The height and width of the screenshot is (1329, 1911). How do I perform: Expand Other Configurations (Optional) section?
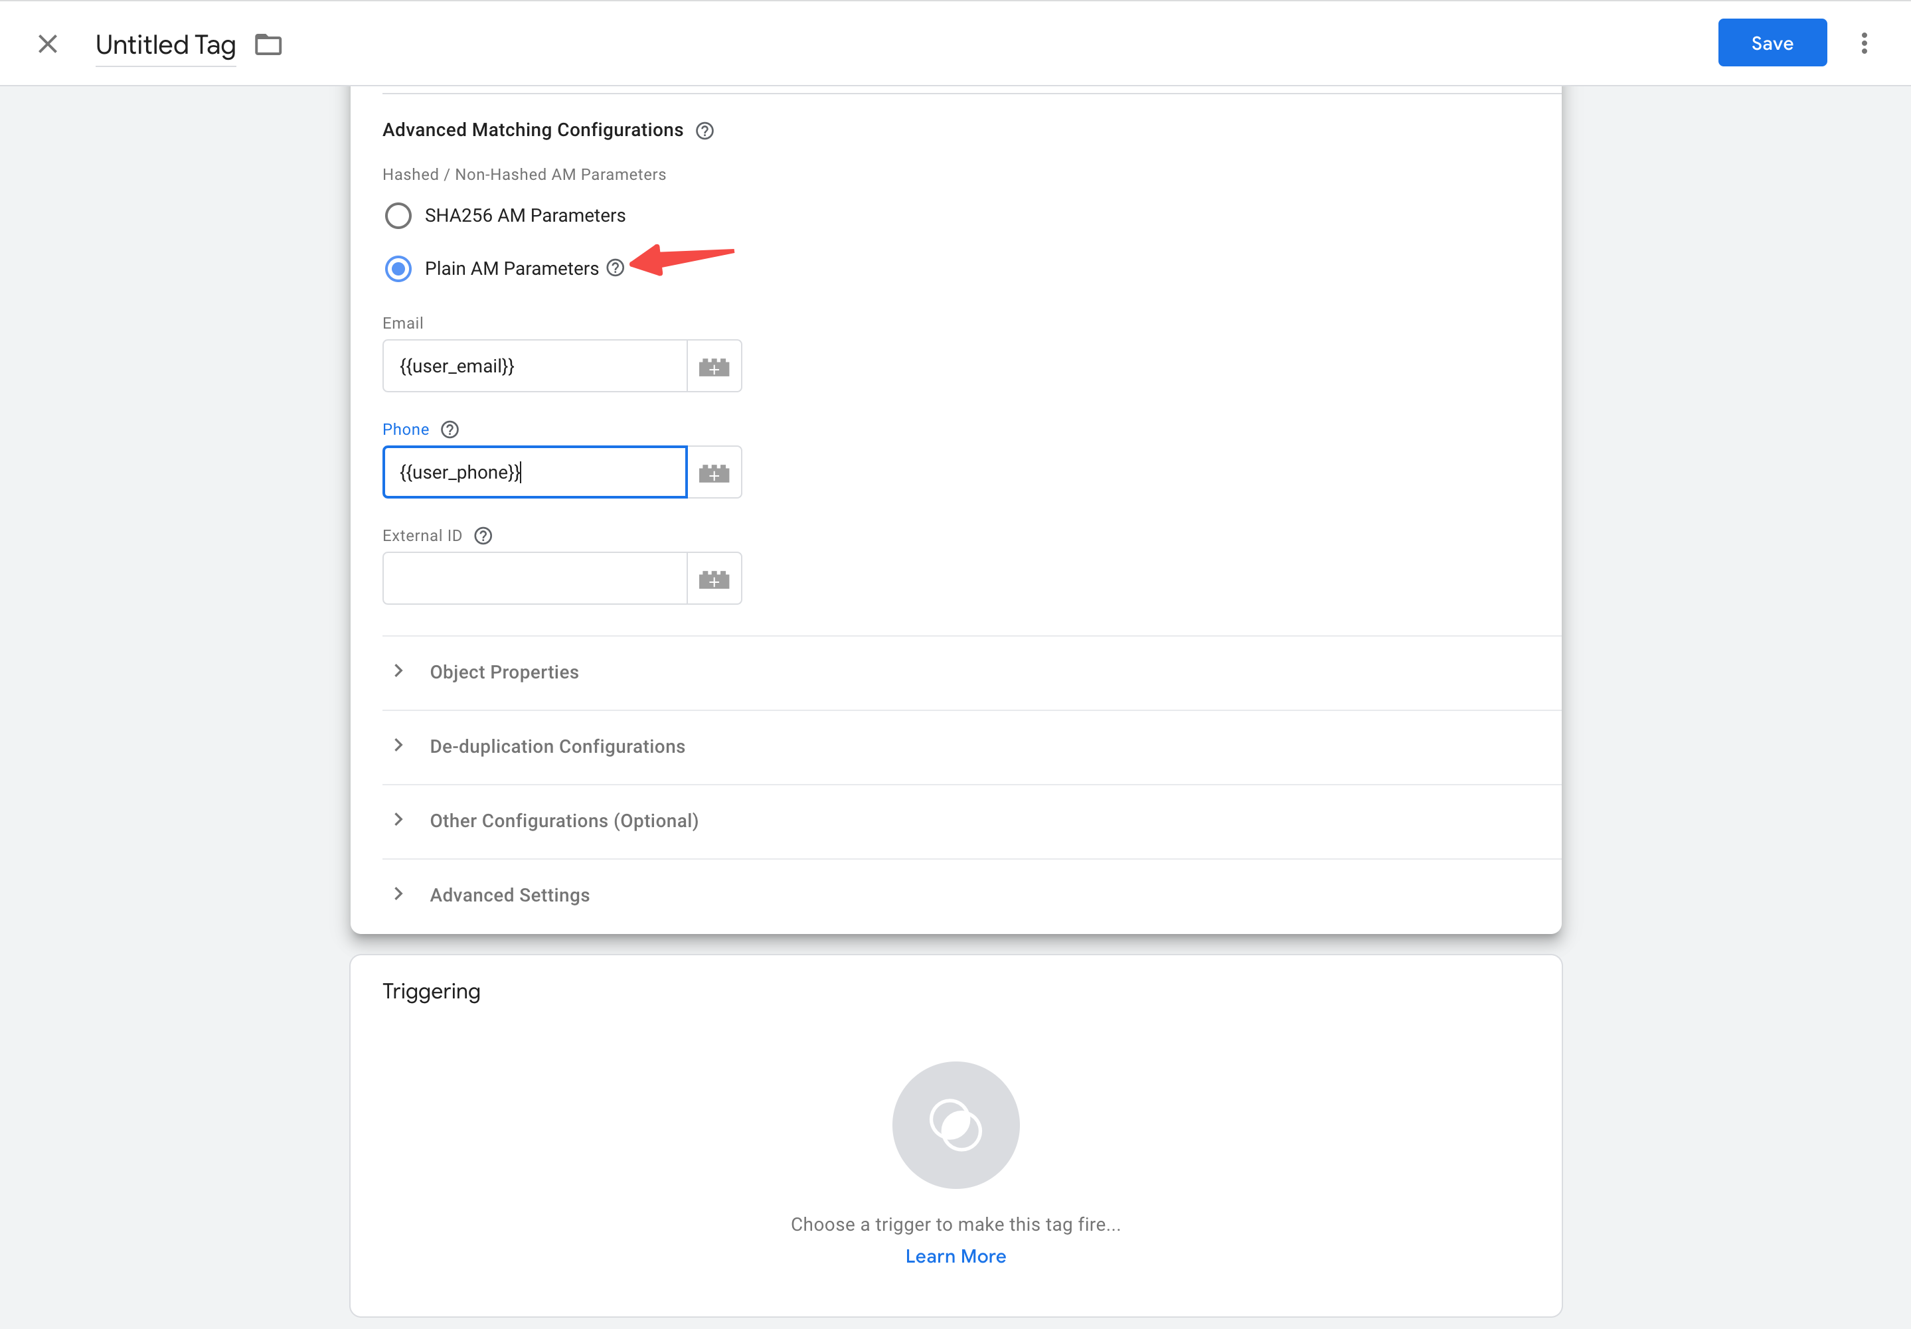pyautogui.click(x=564, y=821)
